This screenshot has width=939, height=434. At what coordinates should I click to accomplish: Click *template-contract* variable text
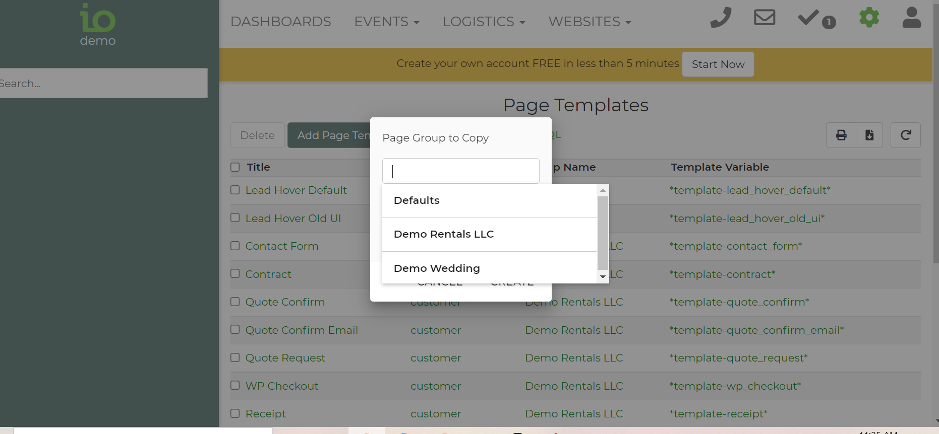tap(722, 274)
